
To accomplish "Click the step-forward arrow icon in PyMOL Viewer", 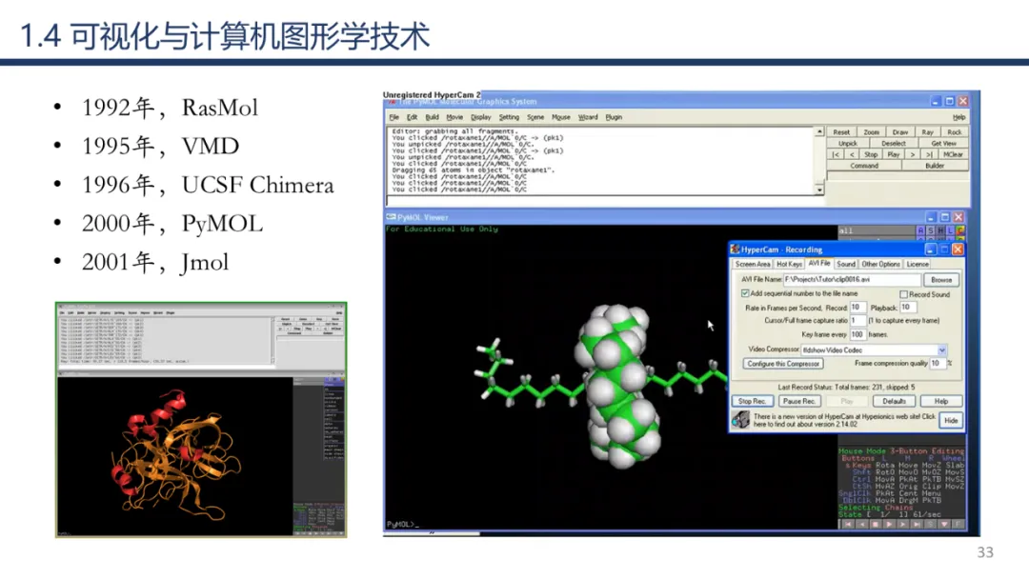I will (903, 524).
